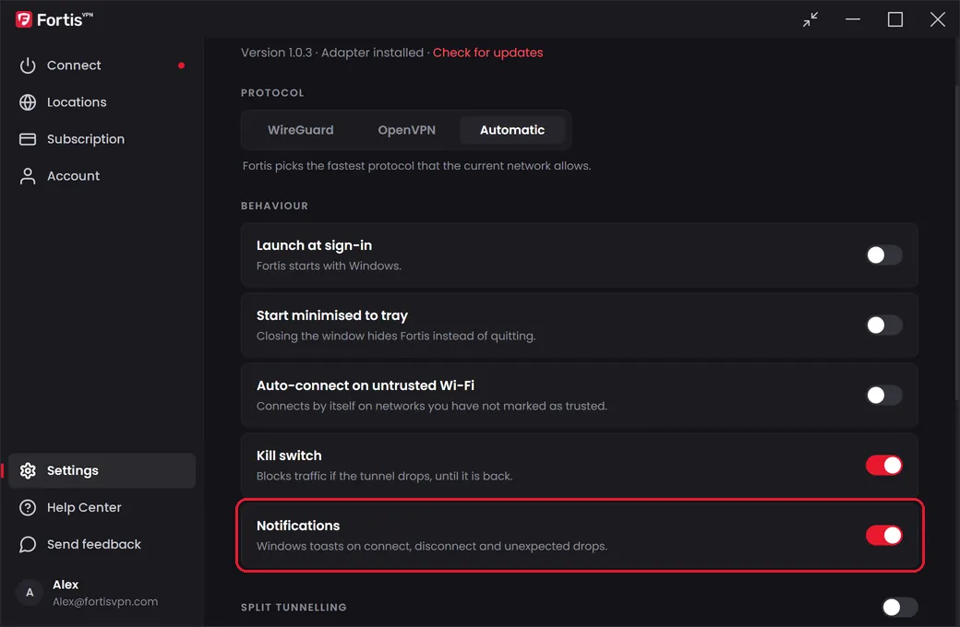960x627 pixels.
Task: Turn on Start minimised to tray
Action: [883, 325]
